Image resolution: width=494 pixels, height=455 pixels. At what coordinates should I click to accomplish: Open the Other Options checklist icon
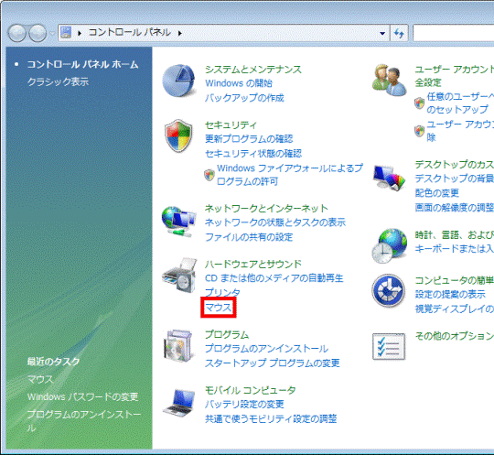pyautogui.click(x=389, y=346)
